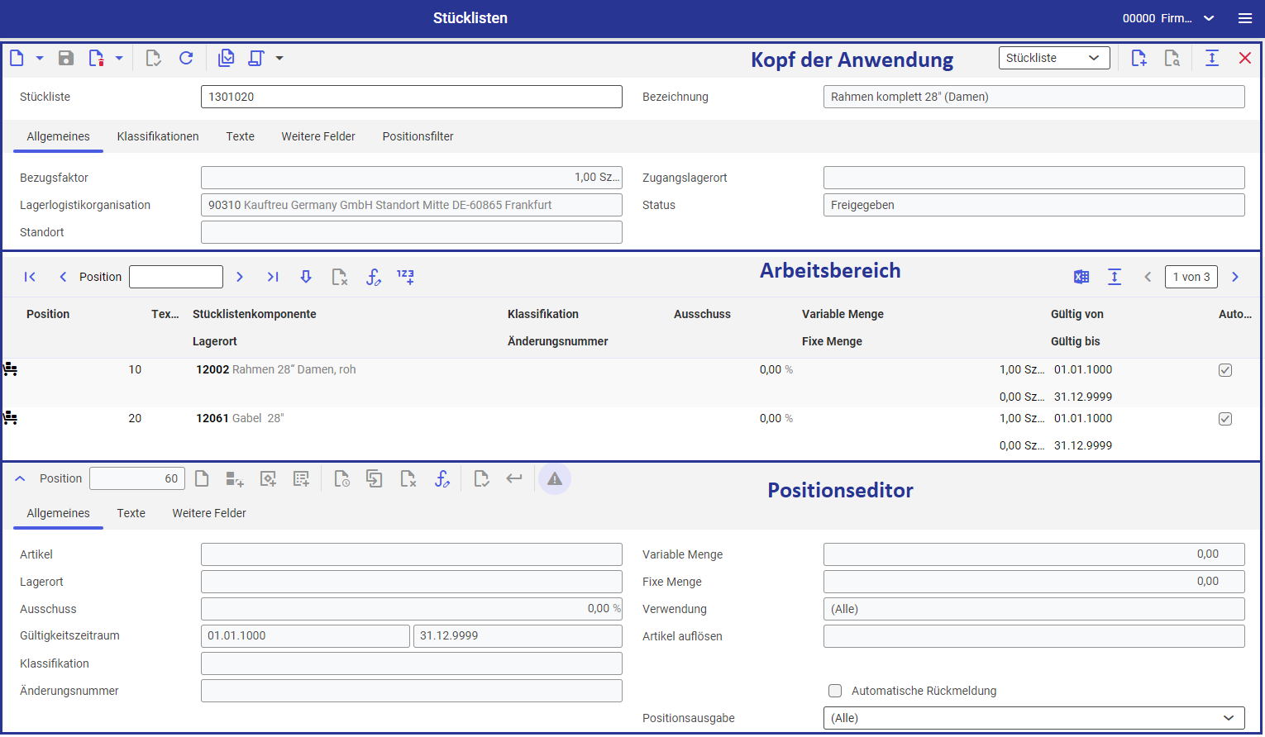Click the scroll/report icon in header toolbar

click(256, 58)
